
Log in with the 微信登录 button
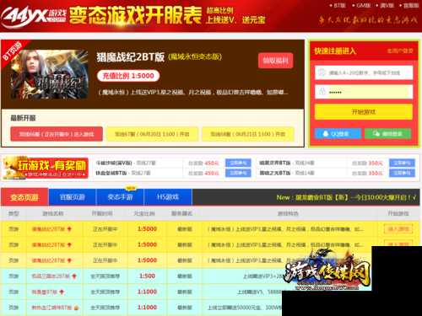(x=388, y=134)
